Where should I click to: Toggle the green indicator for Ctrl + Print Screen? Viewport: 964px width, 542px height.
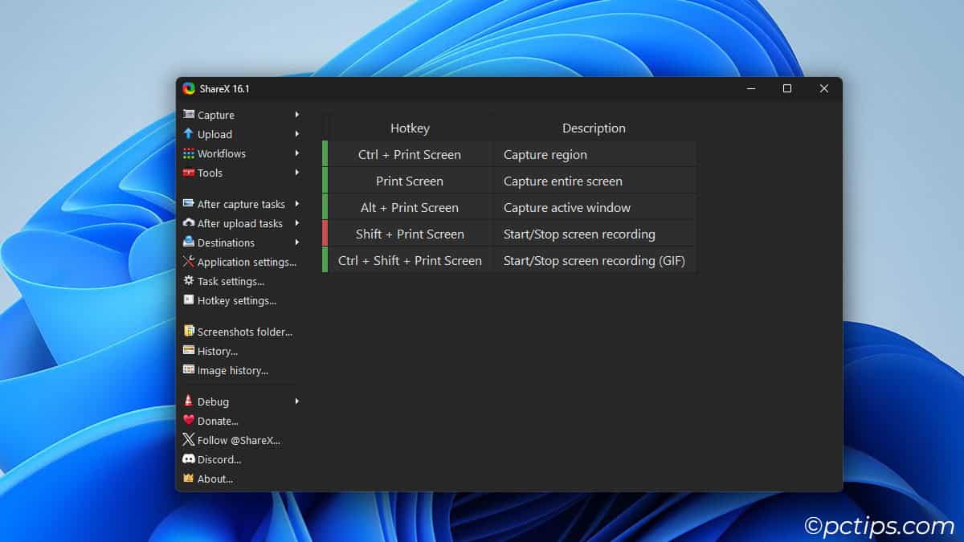coord(325,154)
